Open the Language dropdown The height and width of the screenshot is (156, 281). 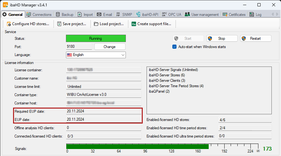(96, 55)
